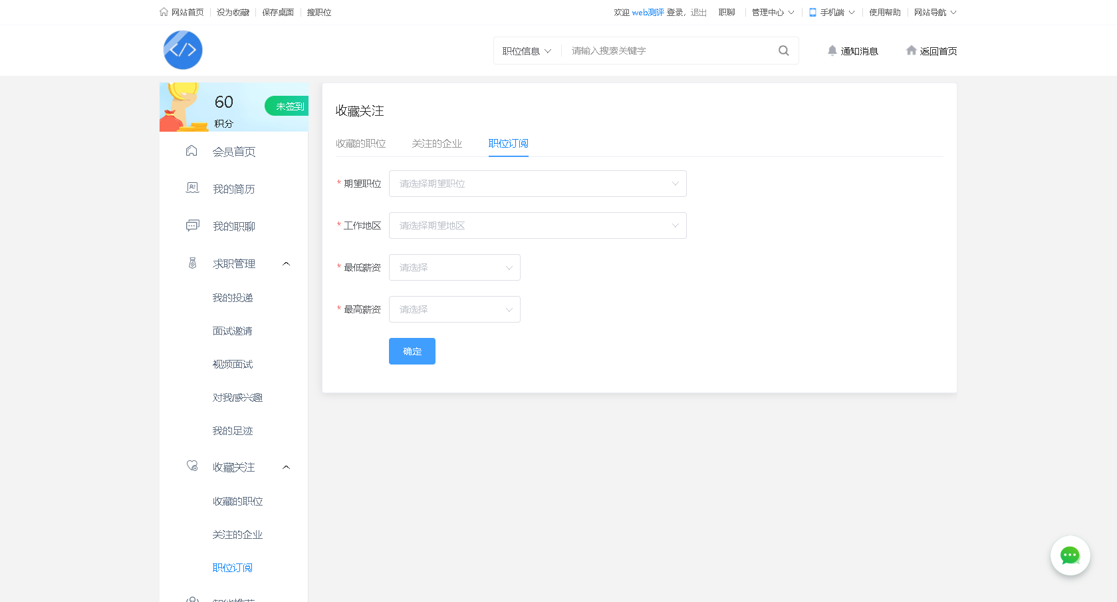The height and width of the screenshot is (602, 1117).
Task: Click the 退出 logout link
Action: tap(698, 13)
